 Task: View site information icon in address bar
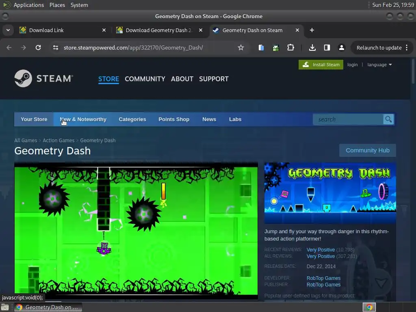pos(55,48)
